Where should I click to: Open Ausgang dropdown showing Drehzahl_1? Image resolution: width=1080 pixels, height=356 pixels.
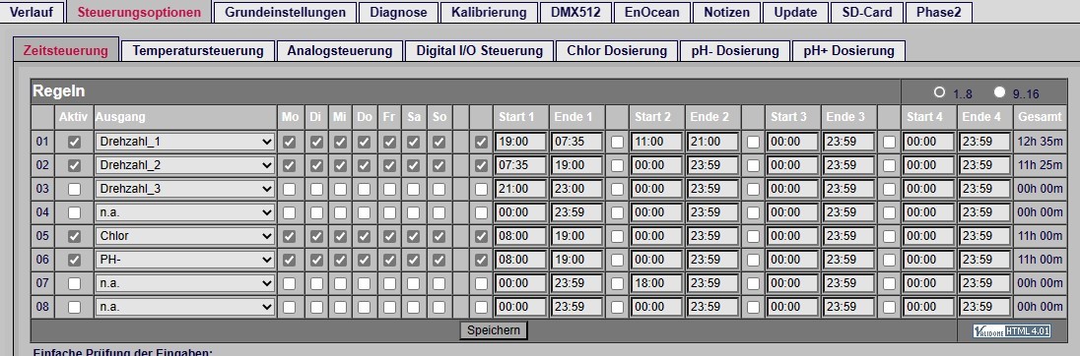pyautogui.click(x=185, y=142)
